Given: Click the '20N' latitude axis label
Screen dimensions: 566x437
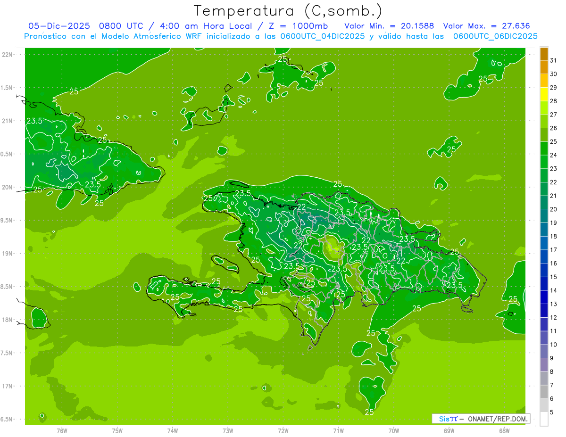Looking at the screenshot, I should tap(7, 187).
